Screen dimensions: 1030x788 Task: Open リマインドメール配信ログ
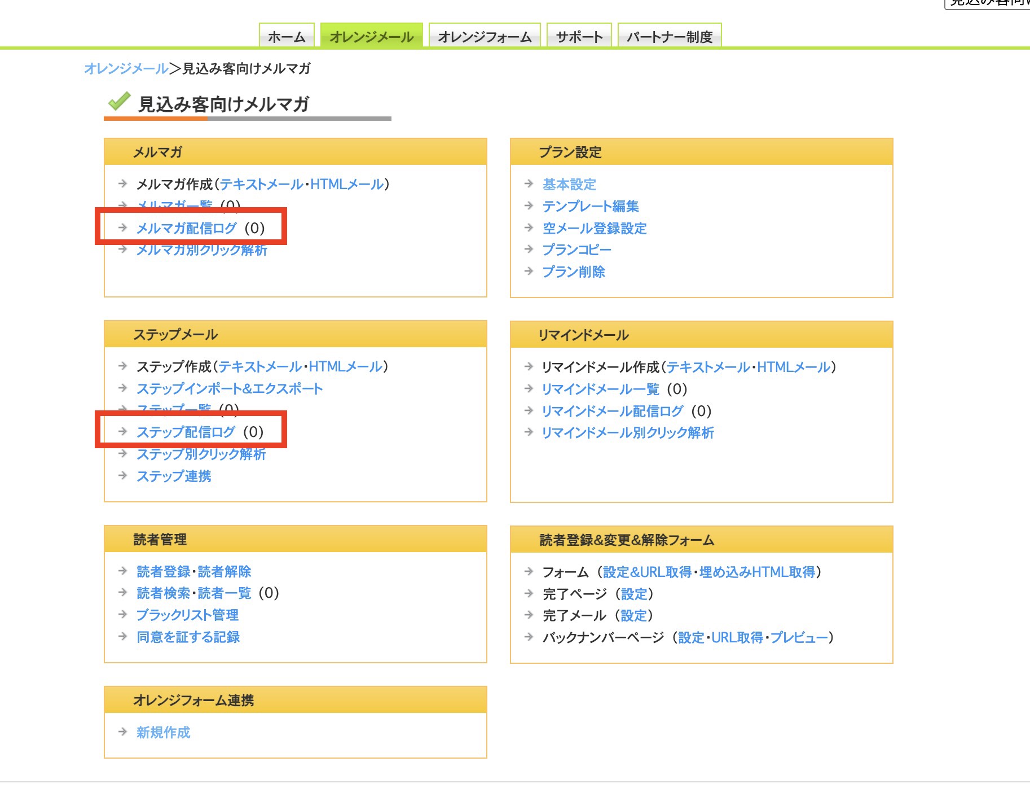pyautogui.click(x=613, y=411)
